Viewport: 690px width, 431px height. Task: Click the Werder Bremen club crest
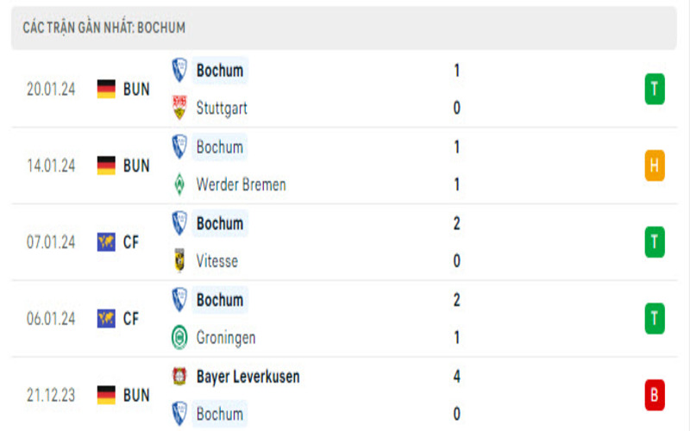click(179, 184)
